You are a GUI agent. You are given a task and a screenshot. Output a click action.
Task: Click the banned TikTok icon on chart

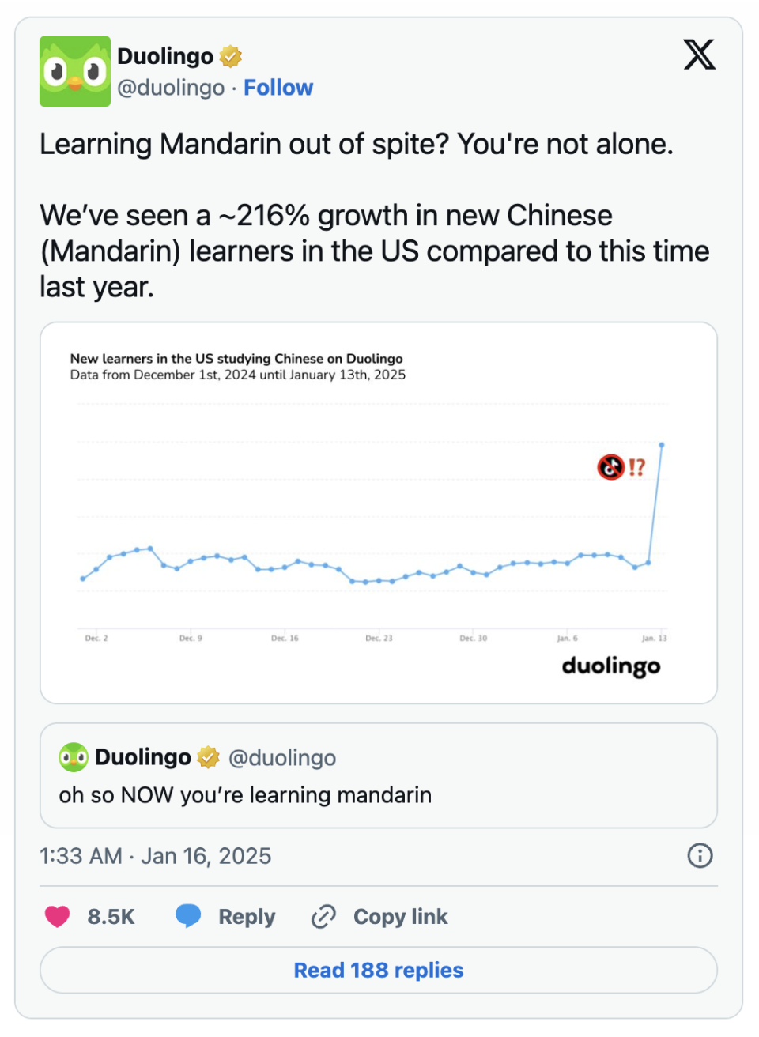(610, 467)
